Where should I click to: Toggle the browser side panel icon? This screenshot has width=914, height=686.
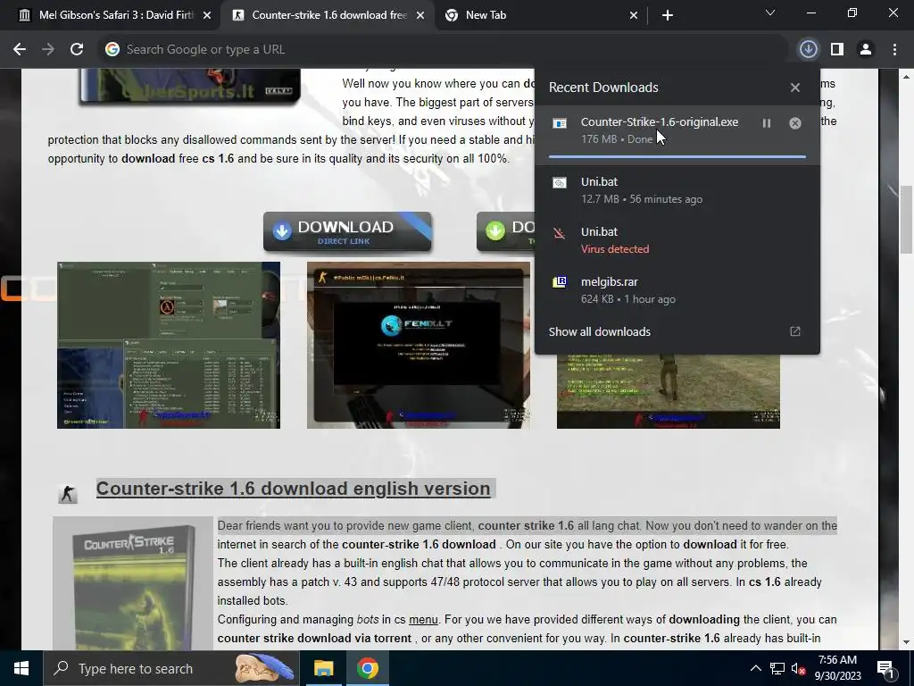click(x=837, y=50)
